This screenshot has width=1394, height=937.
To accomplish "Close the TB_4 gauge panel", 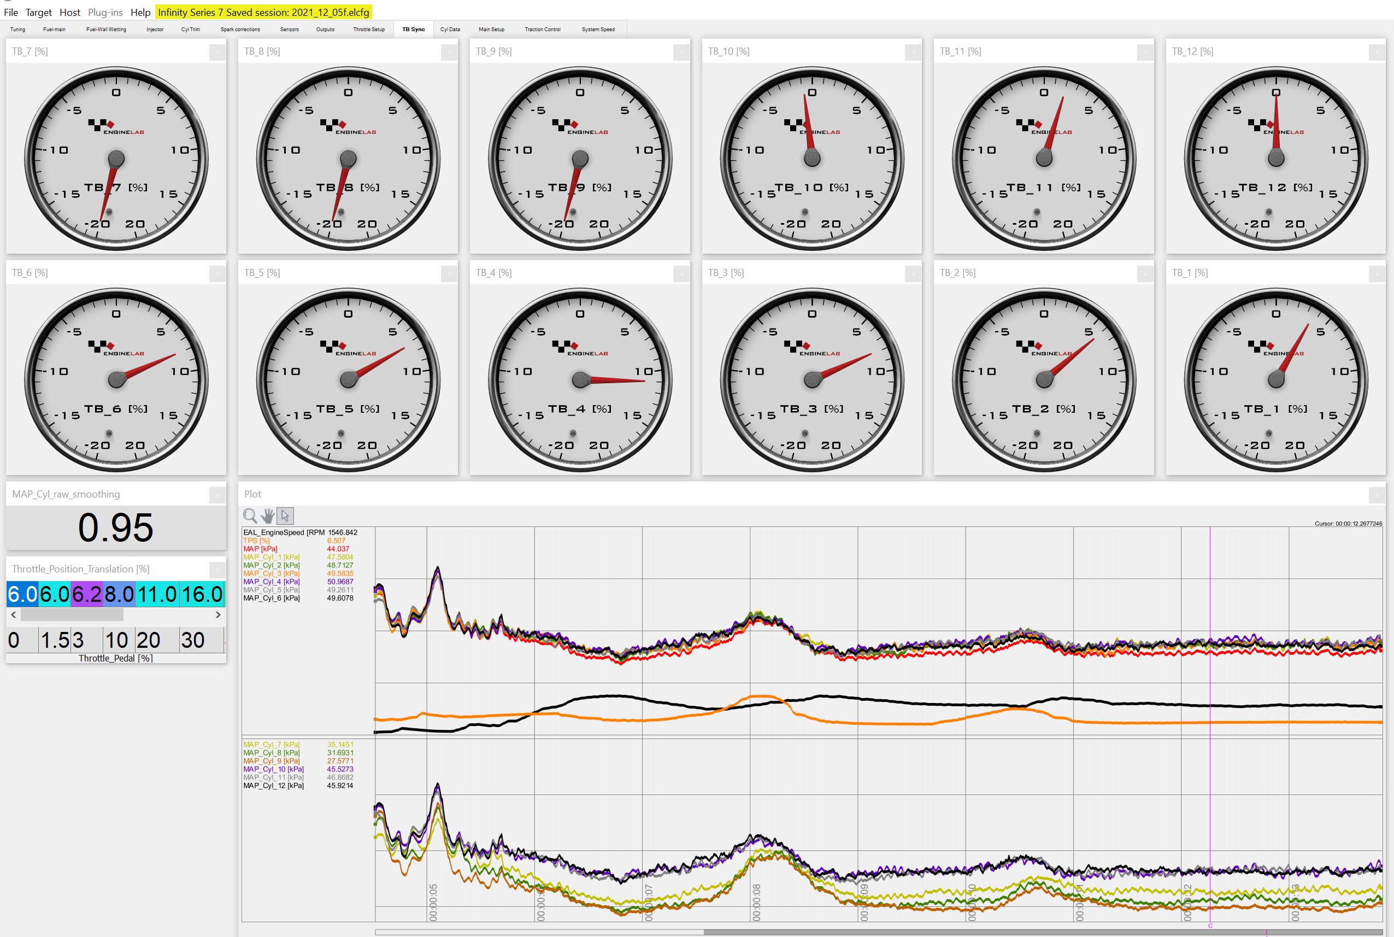I will click(x=681, y=274).
